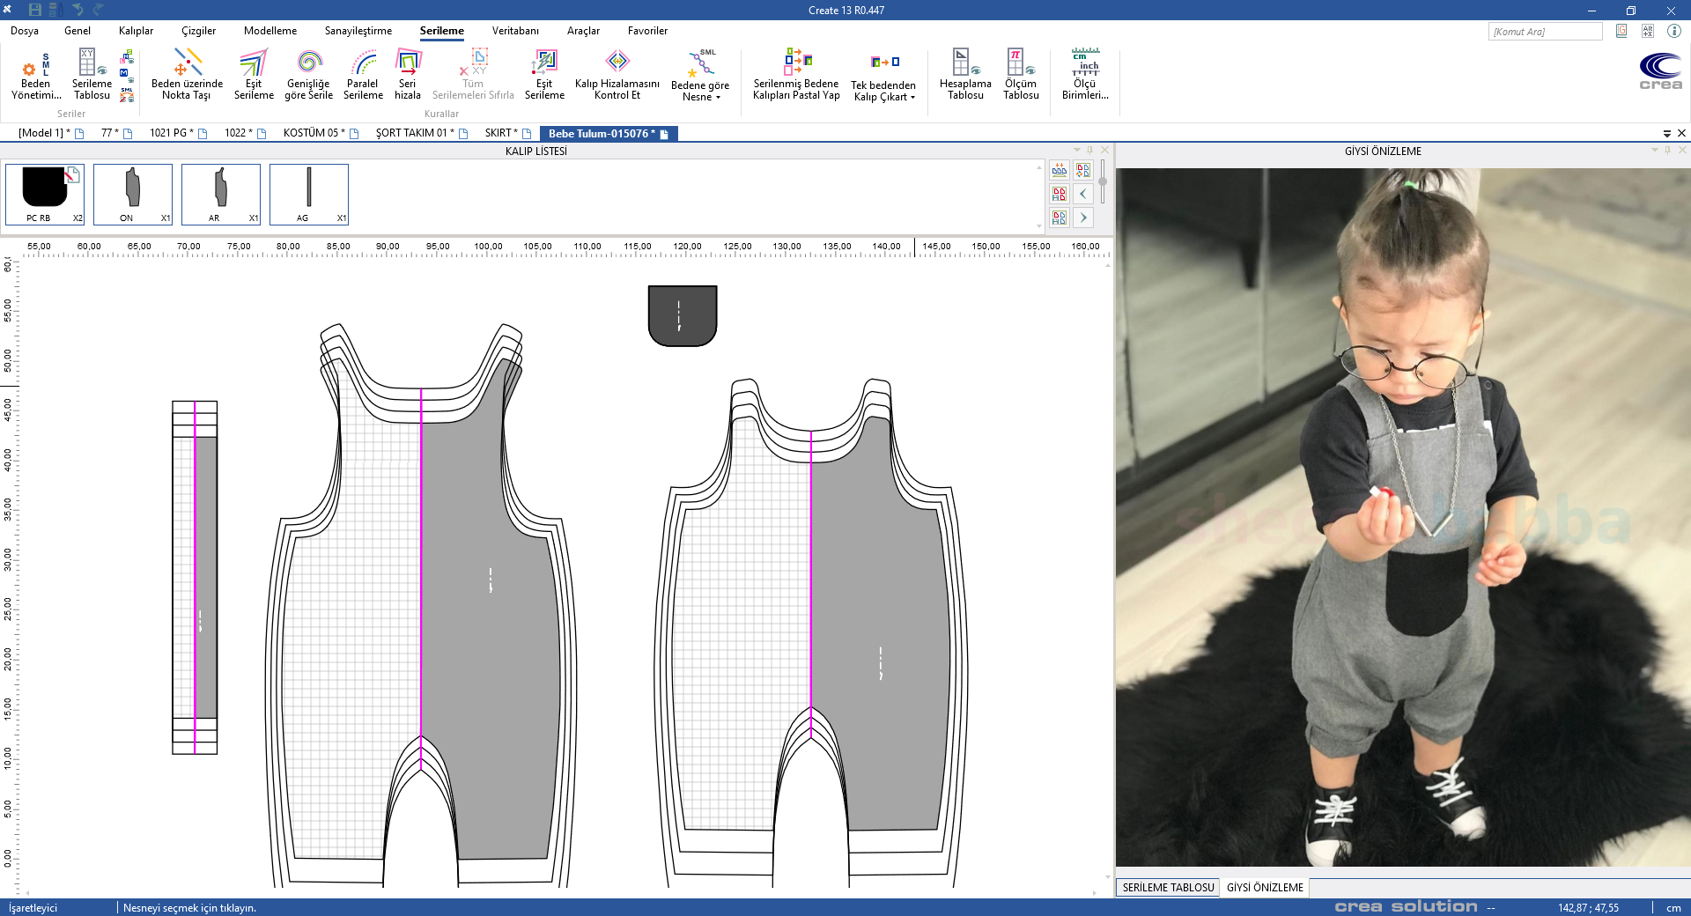This screenshot has width=1691, height=916.
Task: Toggle pin on the Kalıp Listesi panel
Action: pyautogui.click(x=1090, y=151)
